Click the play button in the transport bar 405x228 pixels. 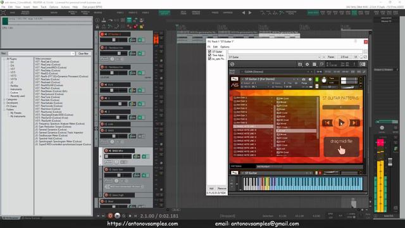coord(117,216)
